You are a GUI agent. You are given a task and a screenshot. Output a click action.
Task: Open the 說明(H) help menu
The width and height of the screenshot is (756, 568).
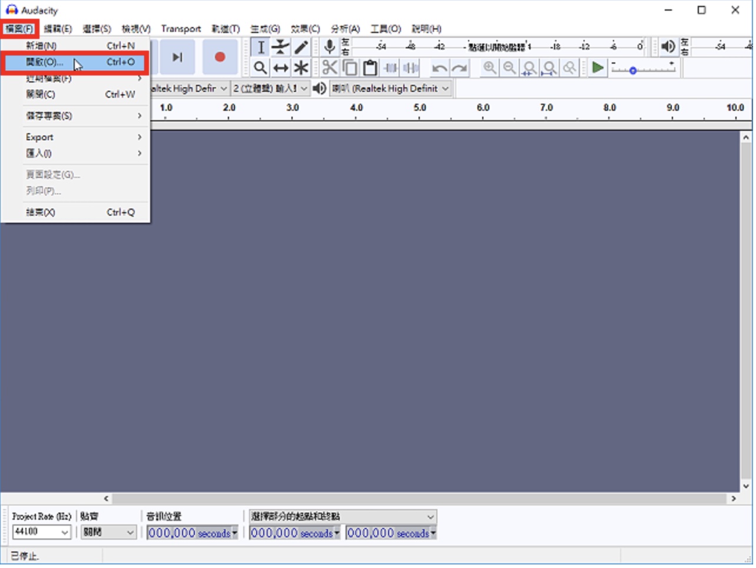point(426,29)
